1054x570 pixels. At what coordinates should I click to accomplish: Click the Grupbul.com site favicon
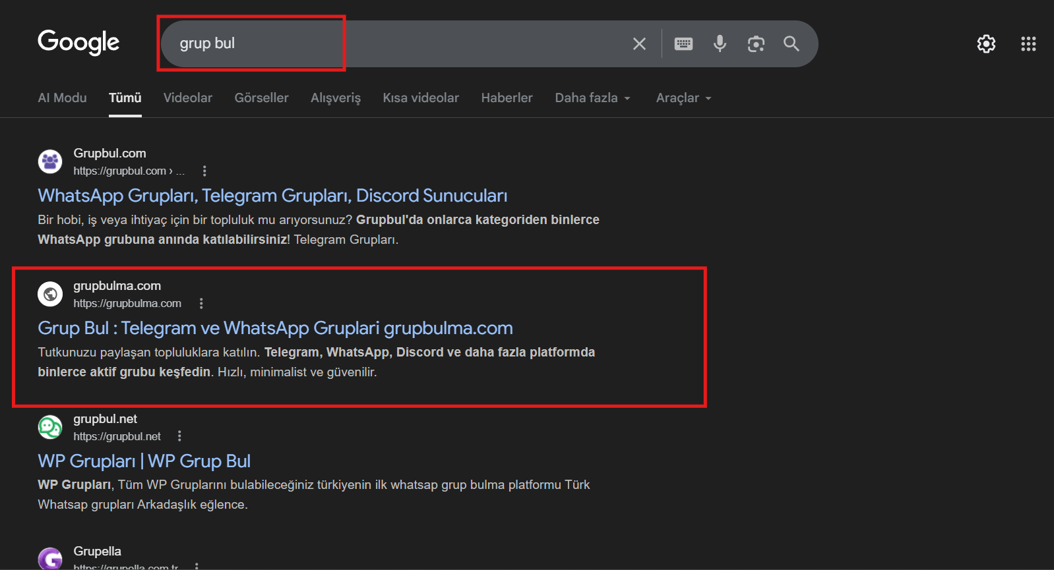click(50, 161)
